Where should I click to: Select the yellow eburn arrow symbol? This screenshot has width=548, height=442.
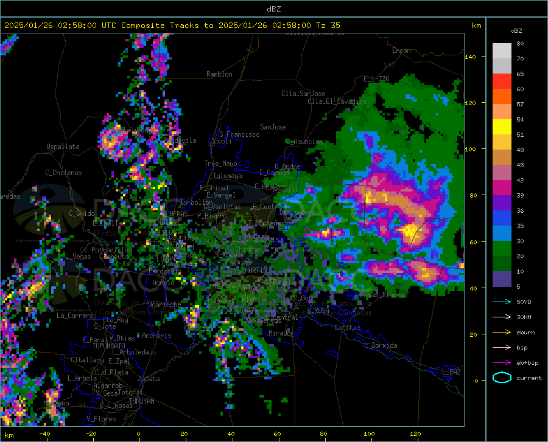pos(502,332)
